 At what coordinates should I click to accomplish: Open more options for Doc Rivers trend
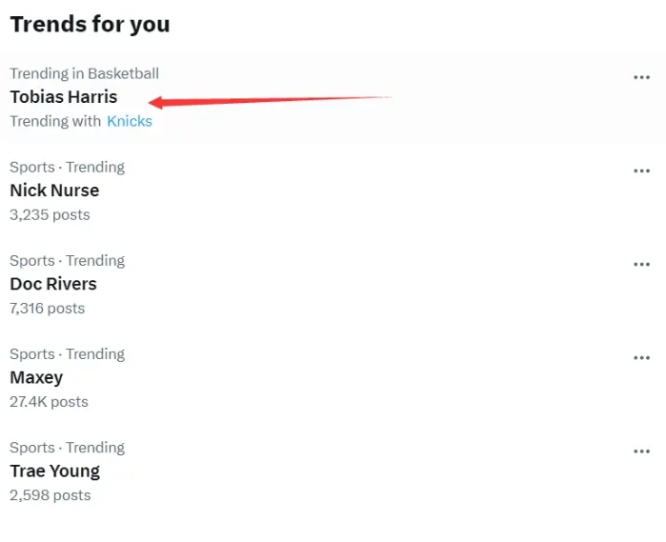pyautogui.click(x=641, y=265)
